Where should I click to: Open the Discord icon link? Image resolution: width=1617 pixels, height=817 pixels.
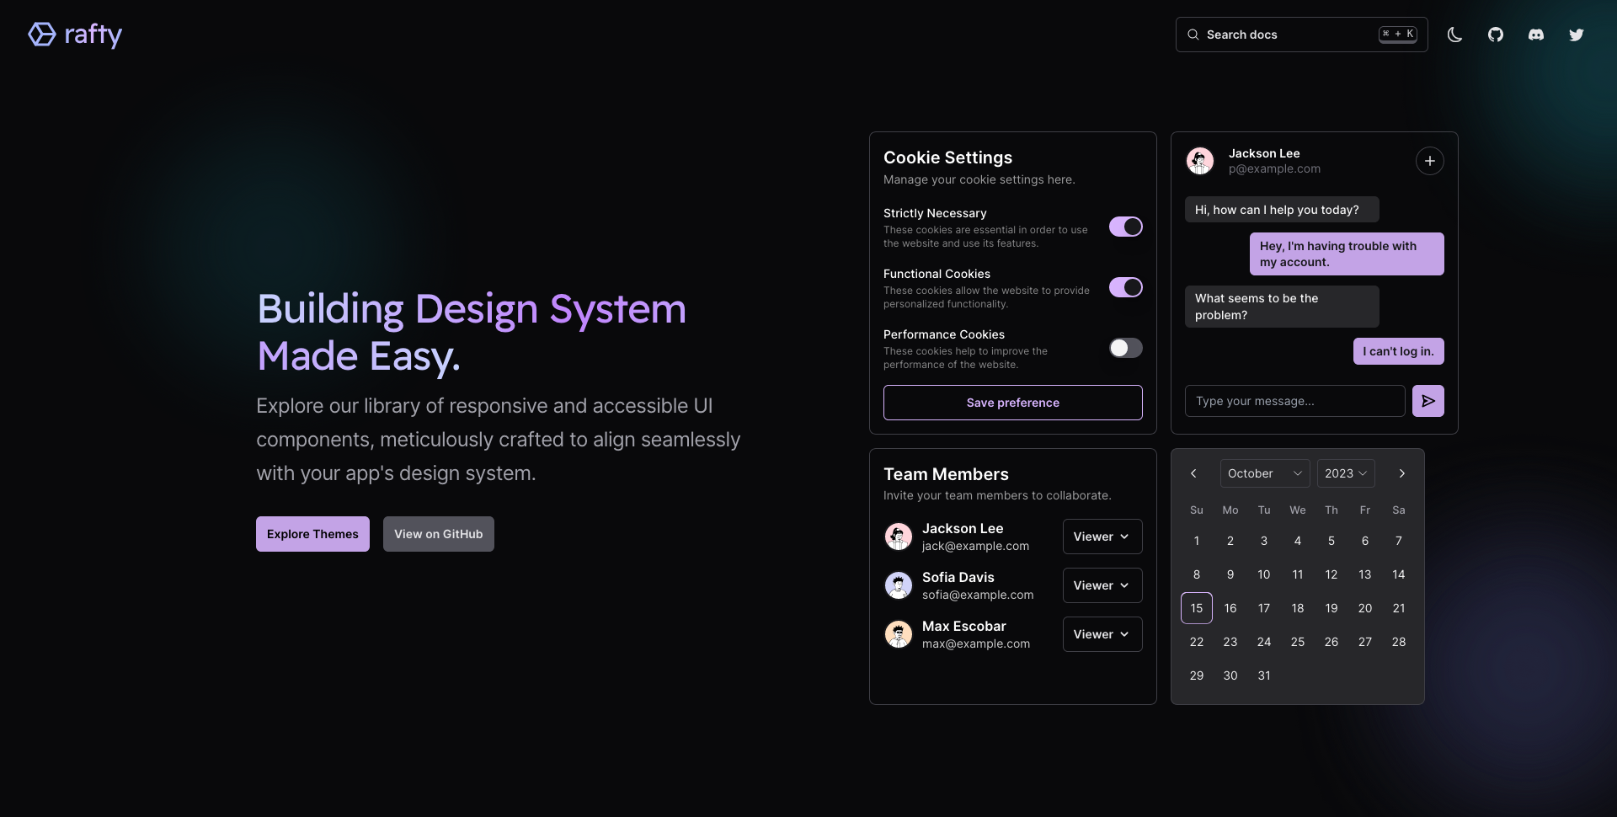coord(1535,35)
